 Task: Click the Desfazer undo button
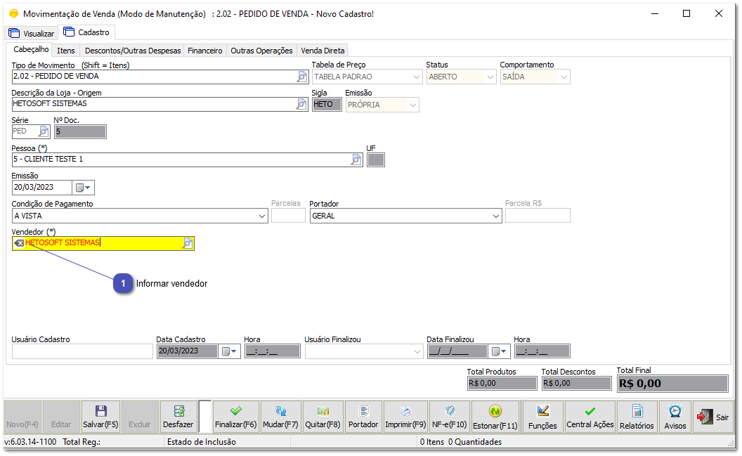click(178, 417)
